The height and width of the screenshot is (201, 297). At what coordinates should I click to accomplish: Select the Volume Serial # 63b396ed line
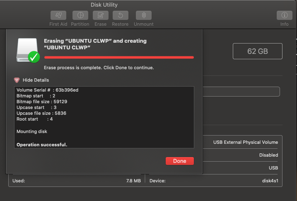pyautogui.click(x=47, y=90)
